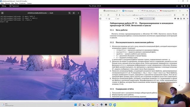
Task: Switch to the Конвертация browser tab
Action: pyautogui.click(x=168, y=11)
